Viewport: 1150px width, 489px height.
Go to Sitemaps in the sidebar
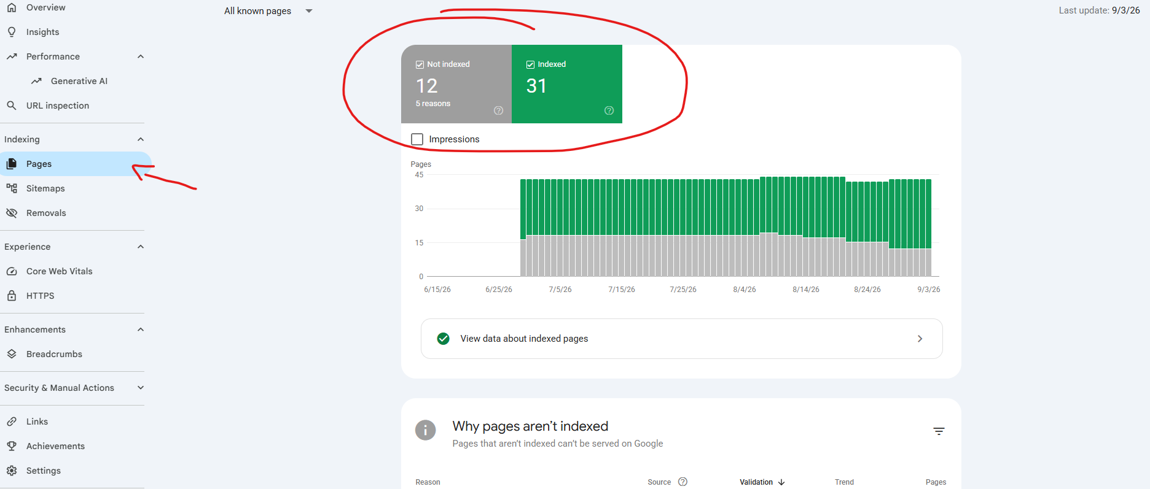pos(45,188)
